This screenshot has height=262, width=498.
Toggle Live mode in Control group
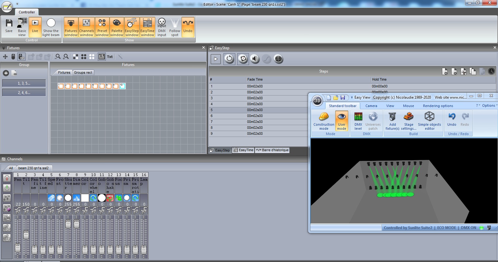[35, 27]
